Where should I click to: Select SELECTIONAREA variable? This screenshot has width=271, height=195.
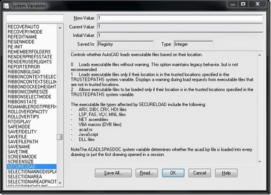pos(32,177)
